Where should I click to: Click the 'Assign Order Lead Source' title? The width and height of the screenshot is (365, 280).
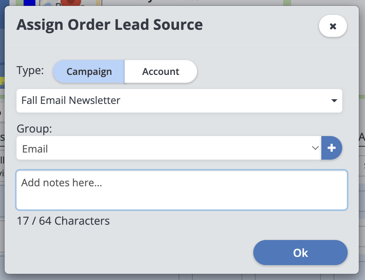(109, 25)
